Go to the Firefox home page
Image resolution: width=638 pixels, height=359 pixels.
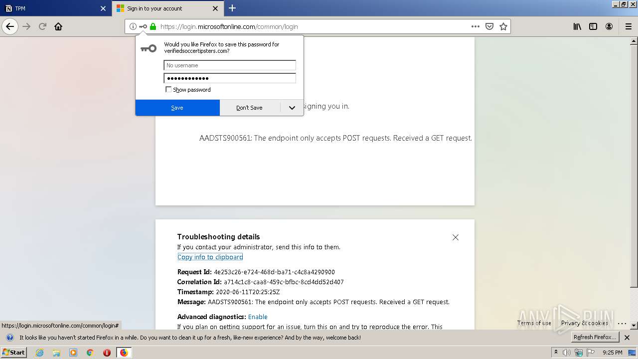point(58,26)
